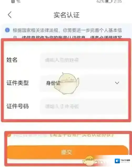Open the 身份证 document type selector
This screenshot has width=132, height=167.
82,83
